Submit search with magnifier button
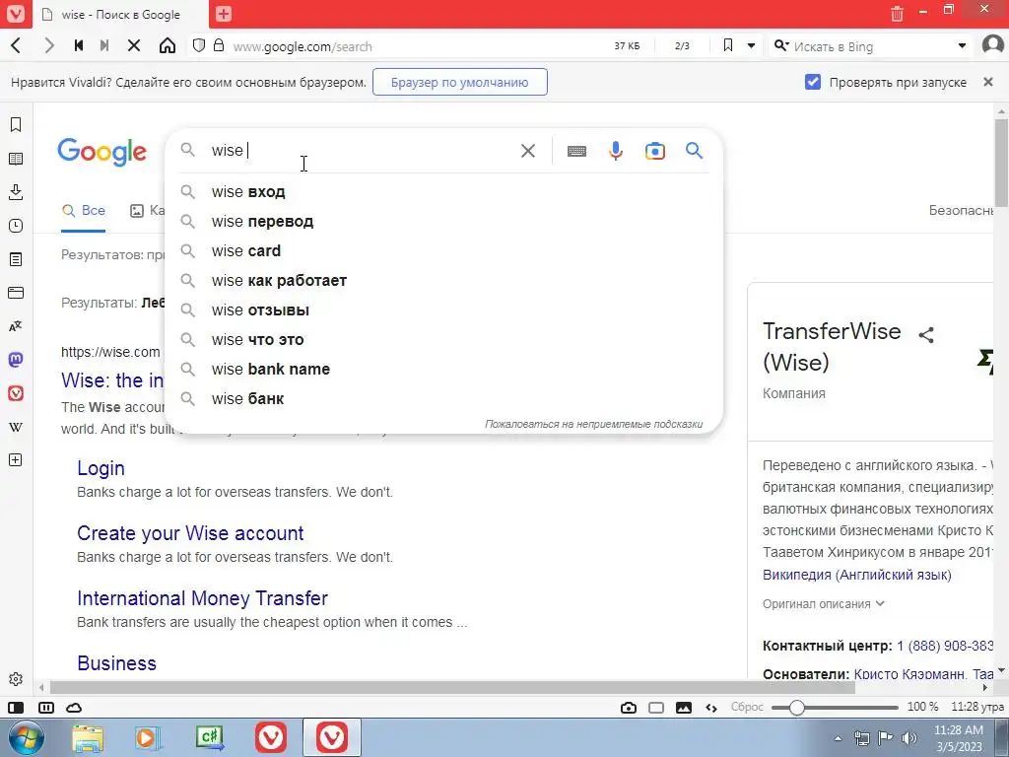 pyautogui.click(x=694, y=151)
